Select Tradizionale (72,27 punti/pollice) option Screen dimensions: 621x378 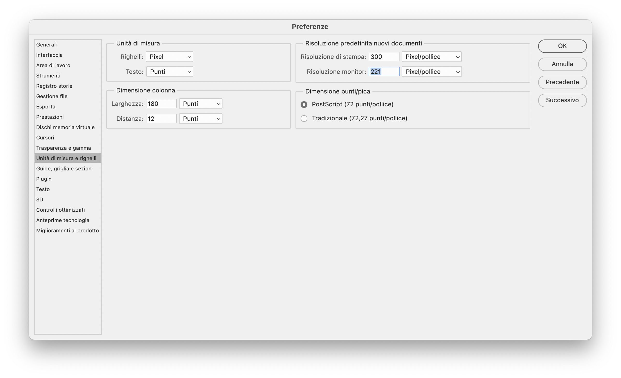[304, 119]
